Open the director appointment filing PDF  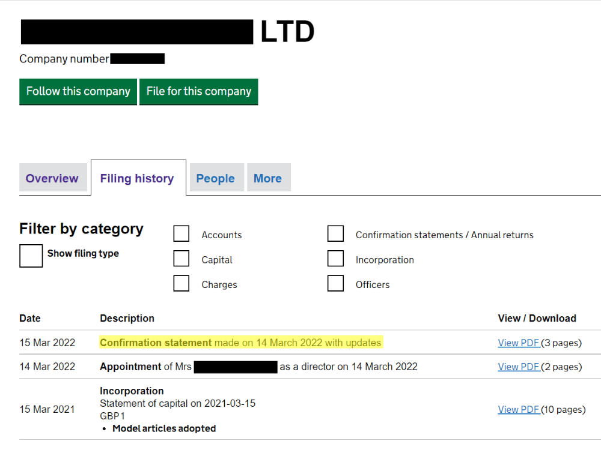518,367
